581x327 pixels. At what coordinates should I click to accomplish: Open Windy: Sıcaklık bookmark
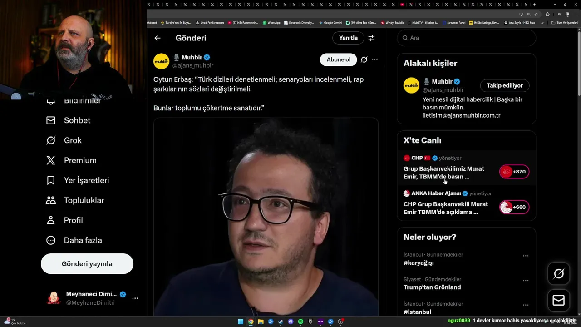tap(393, 22)
